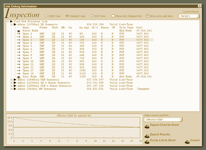
Task: Click the Cost column header
Action: point(139,28)
